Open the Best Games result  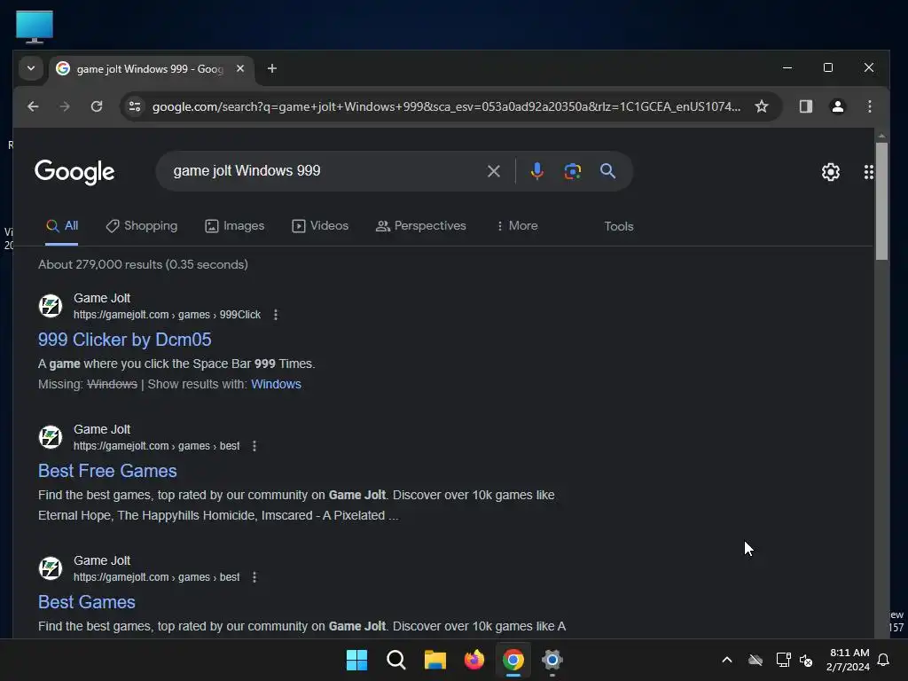pyautogui.click(x=86, y=602)
